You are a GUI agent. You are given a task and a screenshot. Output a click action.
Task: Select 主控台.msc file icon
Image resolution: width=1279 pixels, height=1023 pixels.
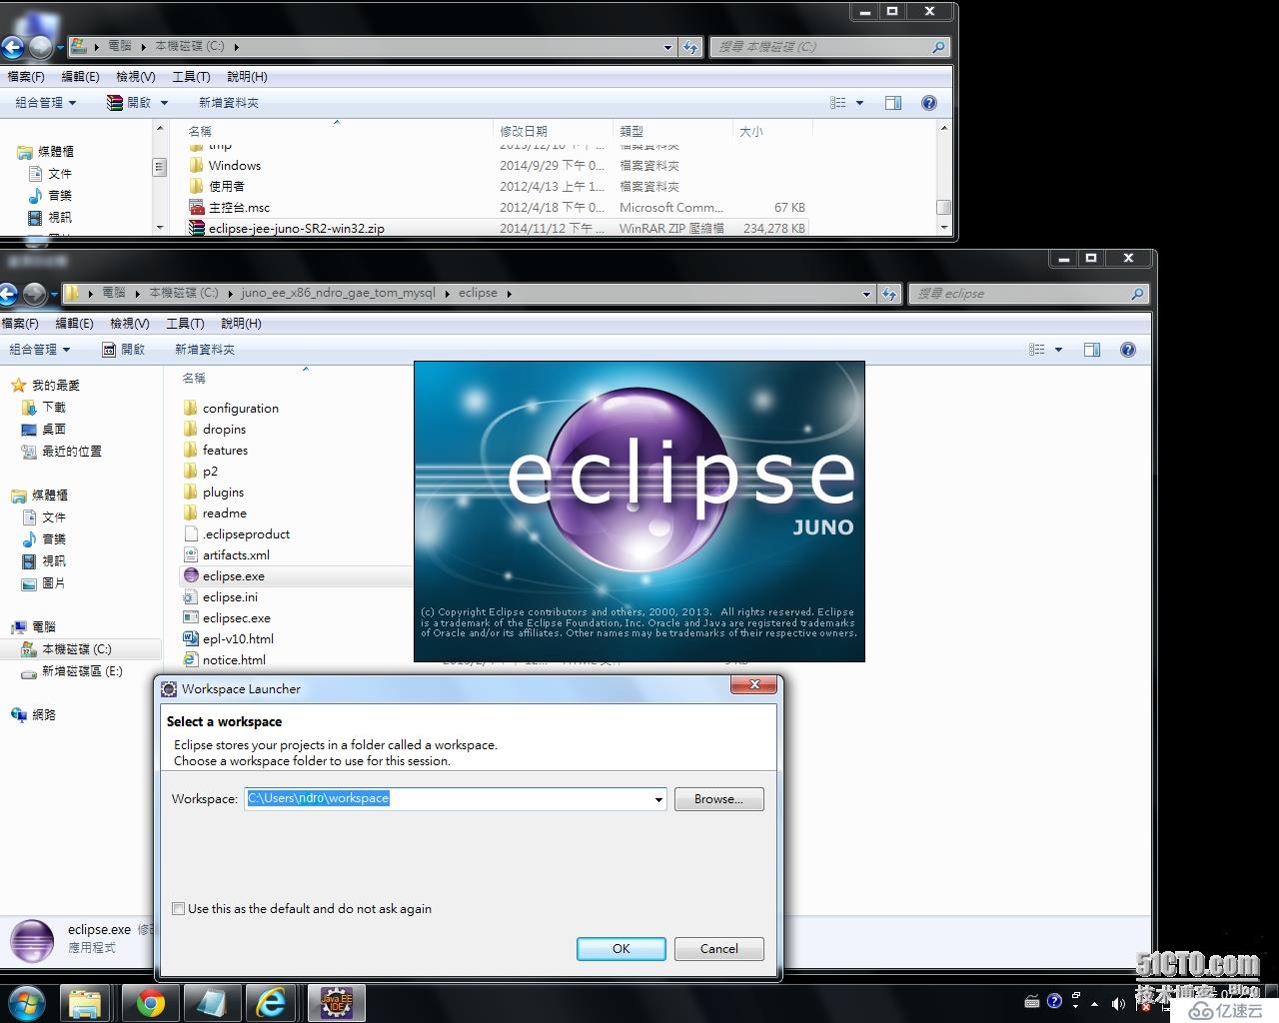pos(197,208)
